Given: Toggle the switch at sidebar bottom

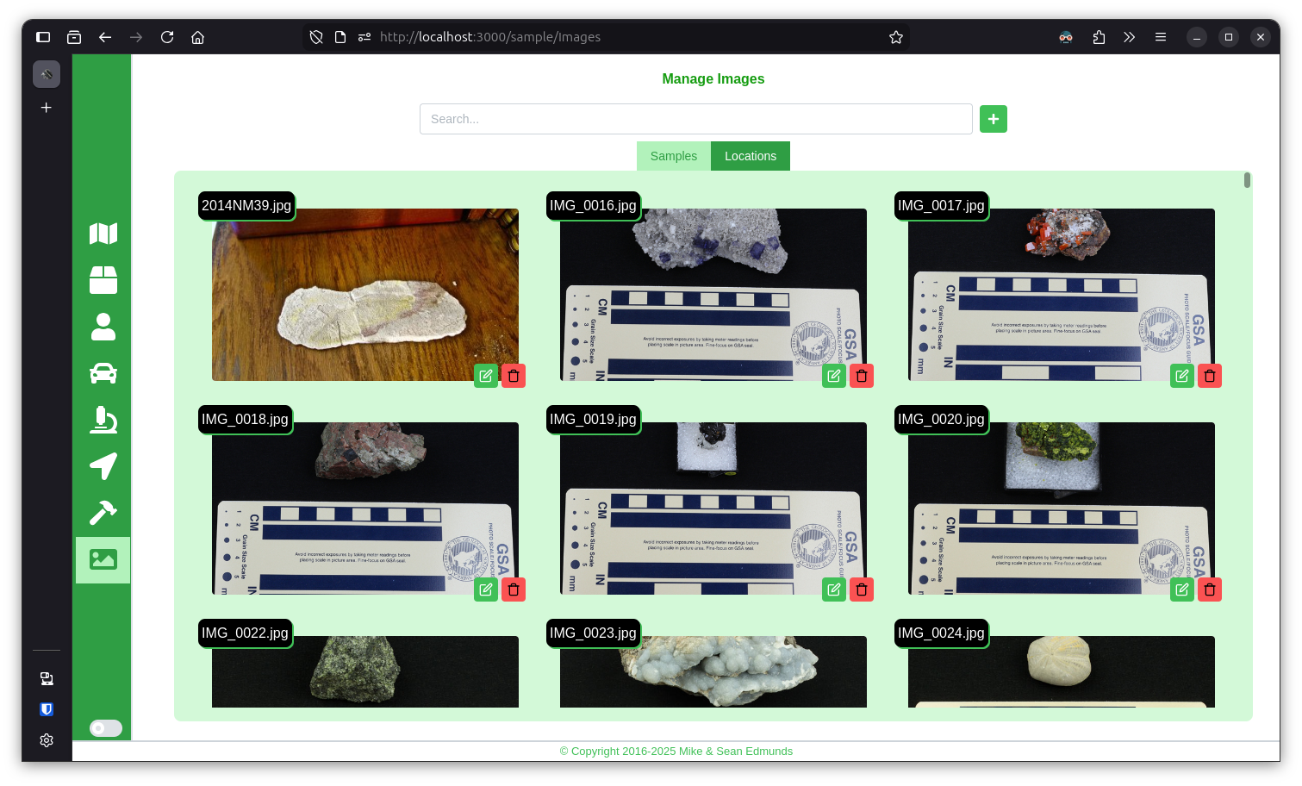Looking at the screenshot, I should click(106, 728).
